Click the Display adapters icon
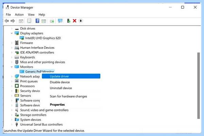Image resolution: width=204 pixels, height=136 pixels. (x=17, y=33)
